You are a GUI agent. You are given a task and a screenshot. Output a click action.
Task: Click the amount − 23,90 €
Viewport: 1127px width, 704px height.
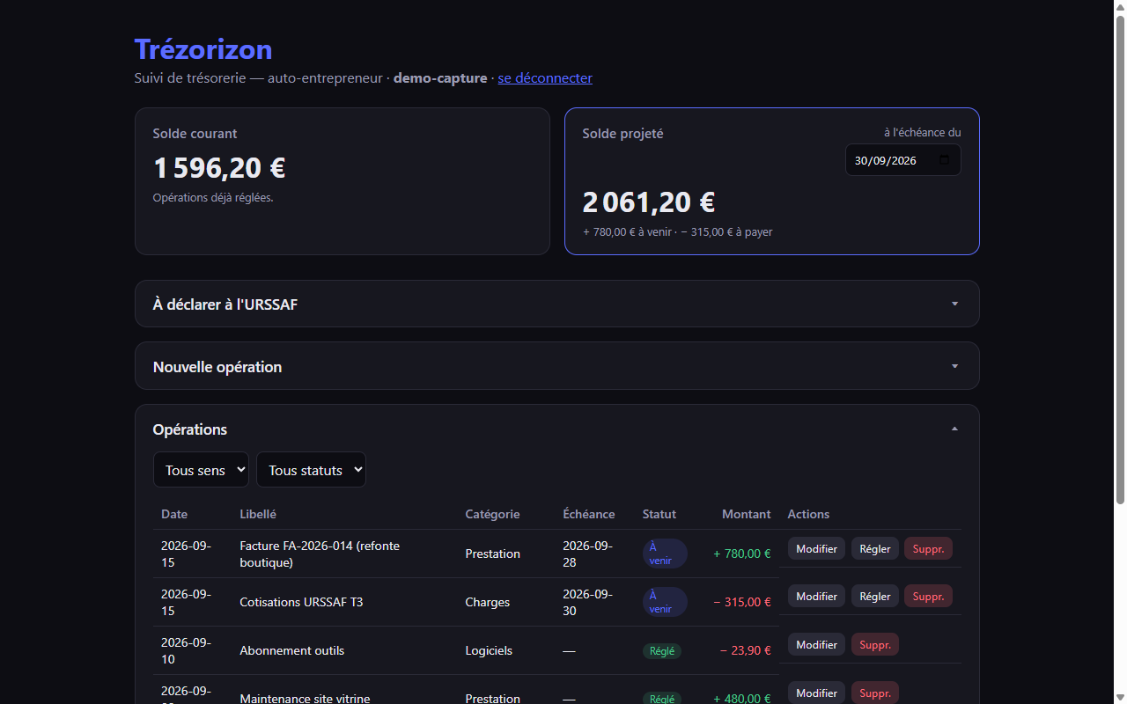pos(746,650)
